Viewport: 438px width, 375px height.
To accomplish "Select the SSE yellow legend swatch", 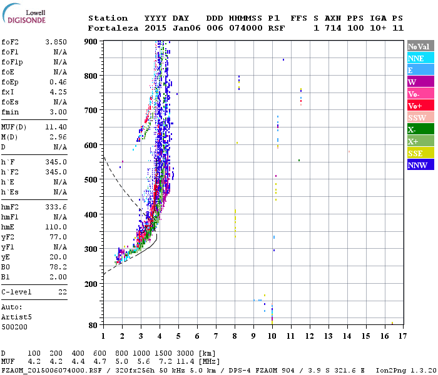I will [420, 153].
